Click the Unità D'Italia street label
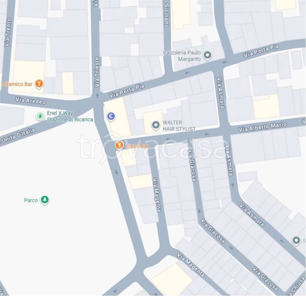The height and width of the screenshot is (296, 306). point(18,136)
